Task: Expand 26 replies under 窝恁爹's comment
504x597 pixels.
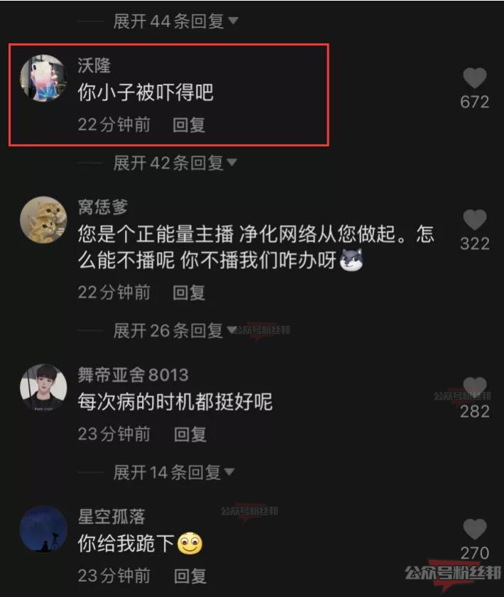Action: click(175, 331)
